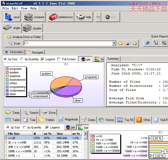
Task: Click the 'system' pie chart label
Action: [46, 74]
